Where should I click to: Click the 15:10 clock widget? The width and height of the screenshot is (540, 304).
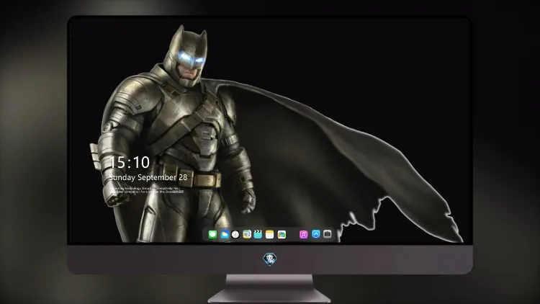click(130, 162)
